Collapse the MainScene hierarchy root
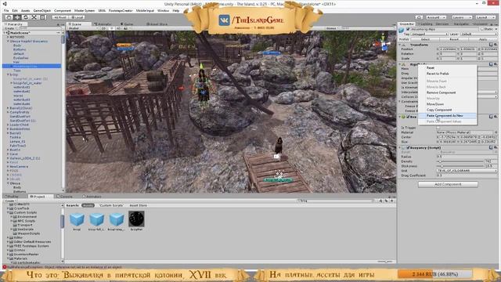 click(x=4, y=33)
